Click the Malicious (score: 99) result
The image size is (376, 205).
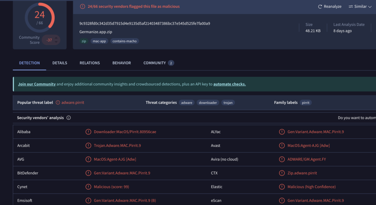[x=111, y=187]
